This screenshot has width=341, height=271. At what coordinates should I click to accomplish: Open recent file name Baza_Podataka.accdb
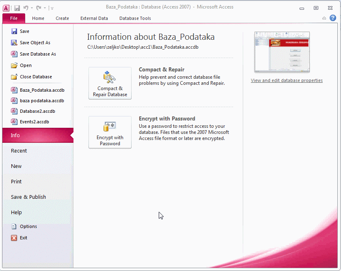(42, 90)
